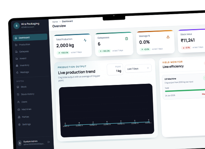Open the Wastage page

[x=31, y=72]
